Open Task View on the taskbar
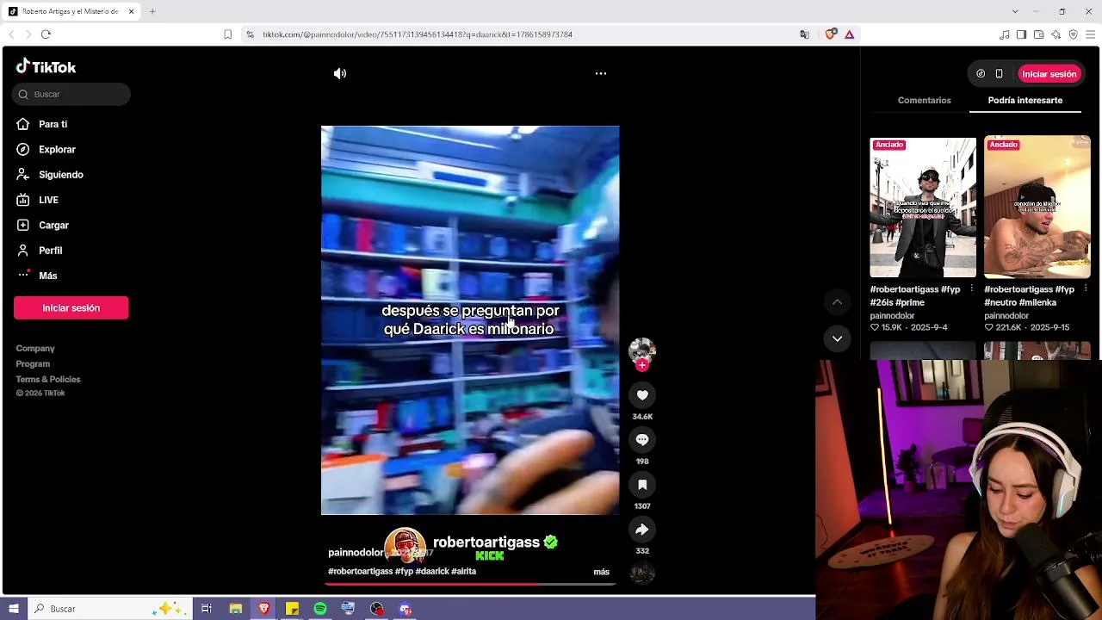The image size is (1102, 620). point(207,609)
